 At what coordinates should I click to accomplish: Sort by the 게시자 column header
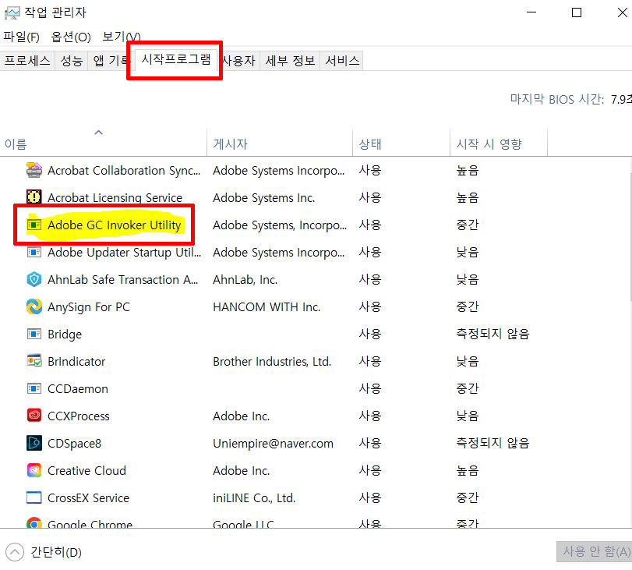coord(280,143)
